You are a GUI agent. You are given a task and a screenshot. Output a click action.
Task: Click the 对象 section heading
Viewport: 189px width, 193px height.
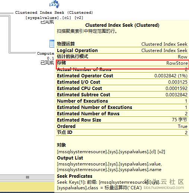[61, 145]
